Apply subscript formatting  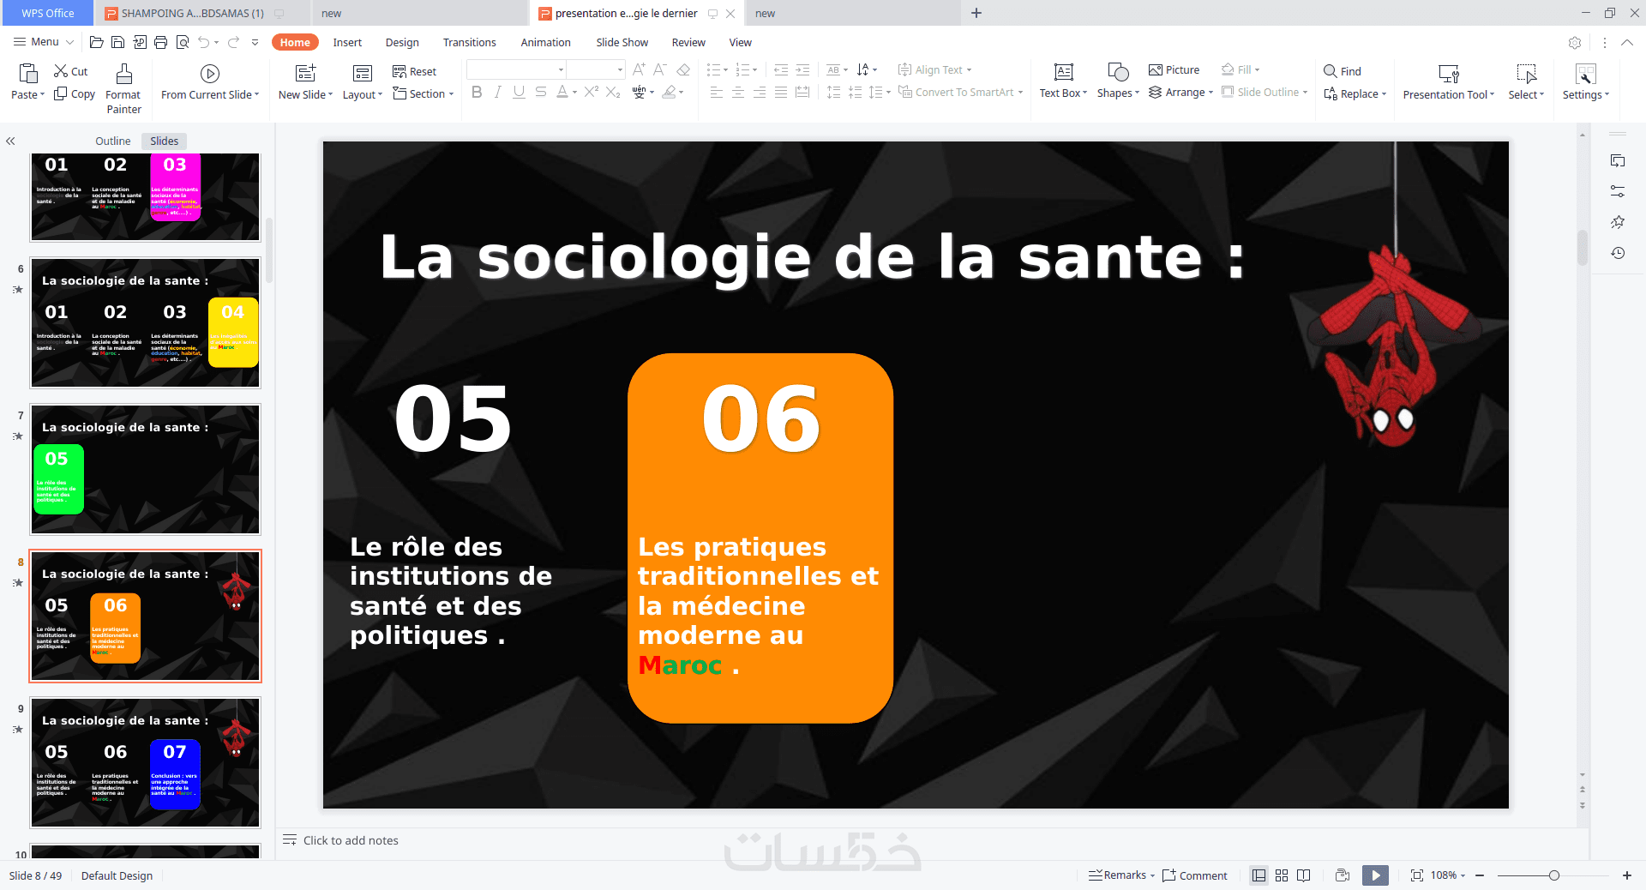(x=613, y=92)
